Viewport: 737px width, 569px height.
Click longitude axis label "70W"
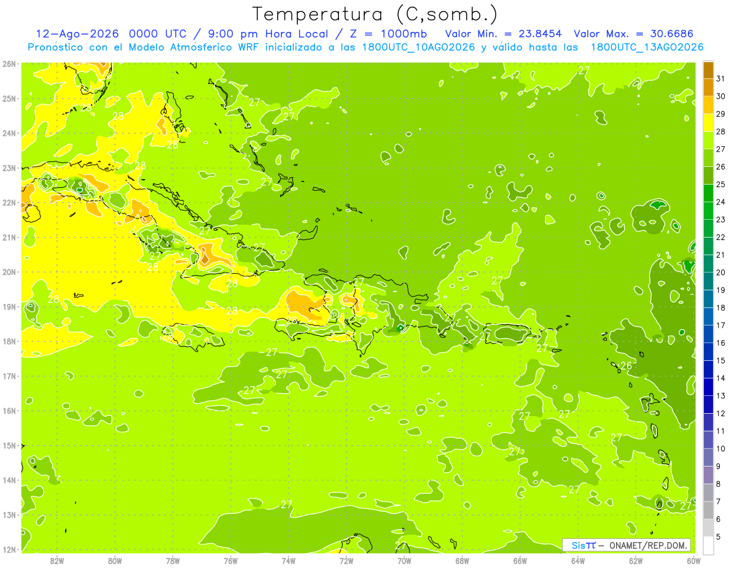404,560
